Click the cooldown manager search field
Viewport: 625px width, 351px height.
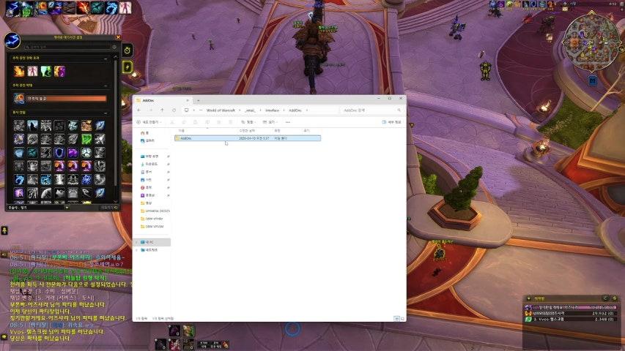(x=67, y=47)
